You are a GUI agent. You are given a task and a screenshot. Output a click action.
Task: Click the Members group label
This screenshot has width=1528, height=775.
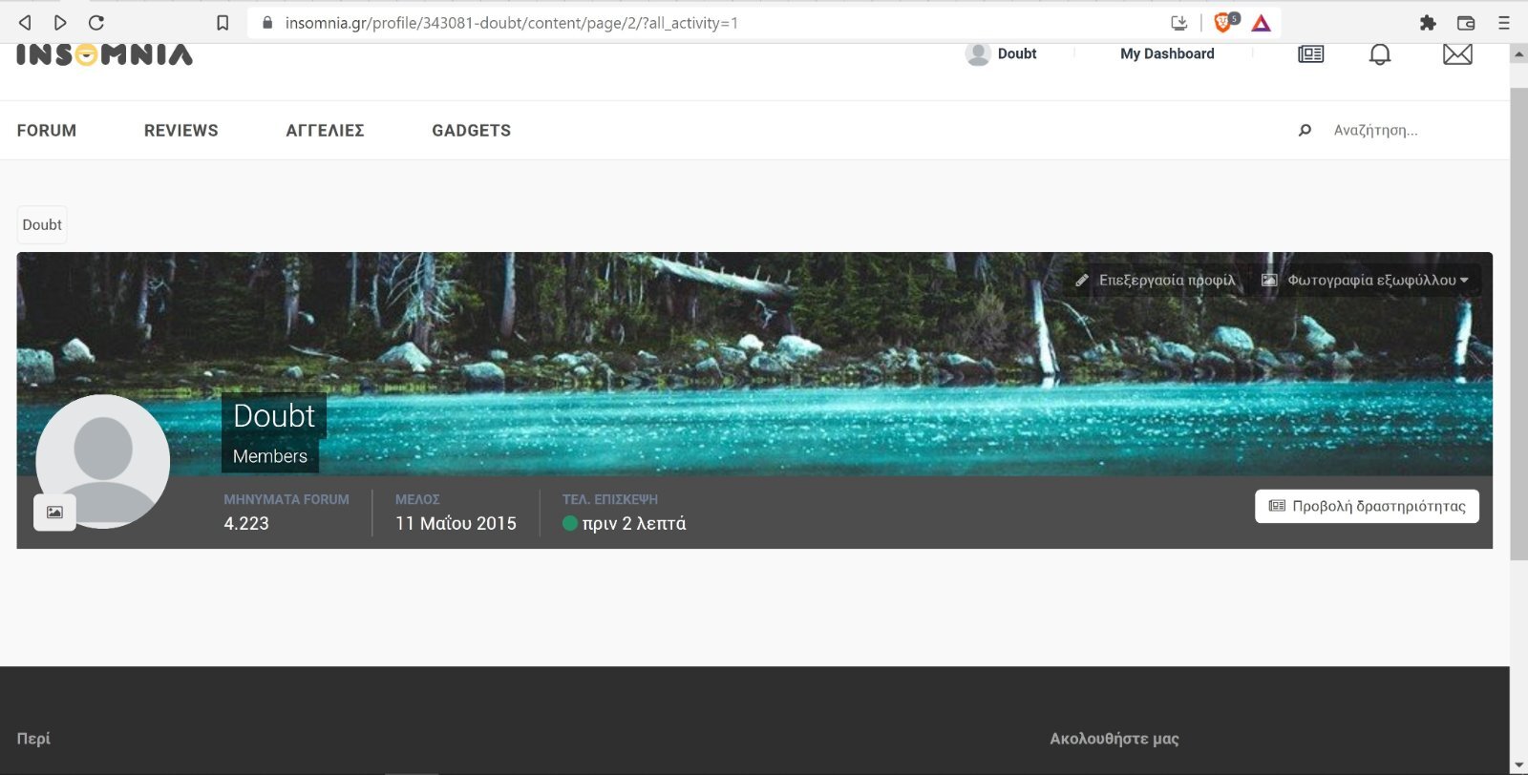(270, 456)
